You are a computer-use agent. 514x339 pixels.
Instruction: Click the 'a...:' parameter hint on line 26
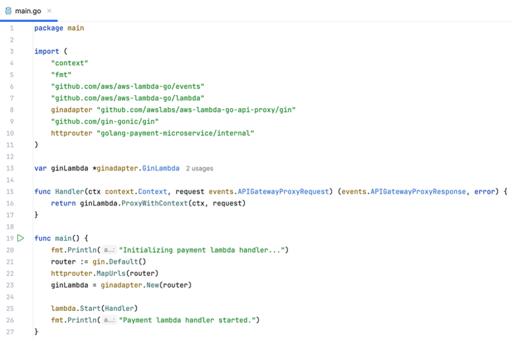[109, 320]
